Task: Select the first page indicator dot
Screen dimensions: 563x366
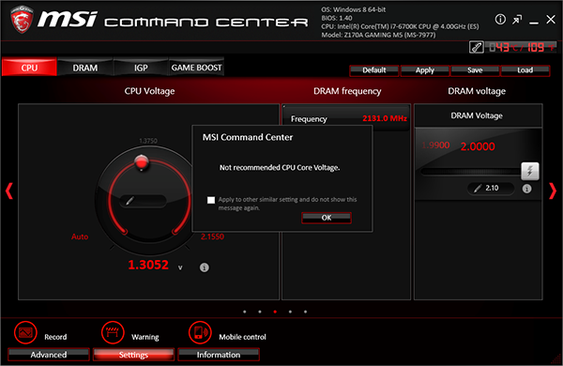Action: pos(245,312)
